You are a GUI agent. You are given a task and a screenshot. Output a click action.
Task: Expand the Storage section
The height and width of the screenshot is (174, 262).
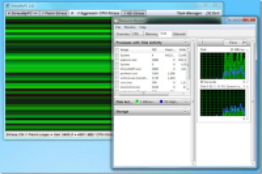point(185,112)
